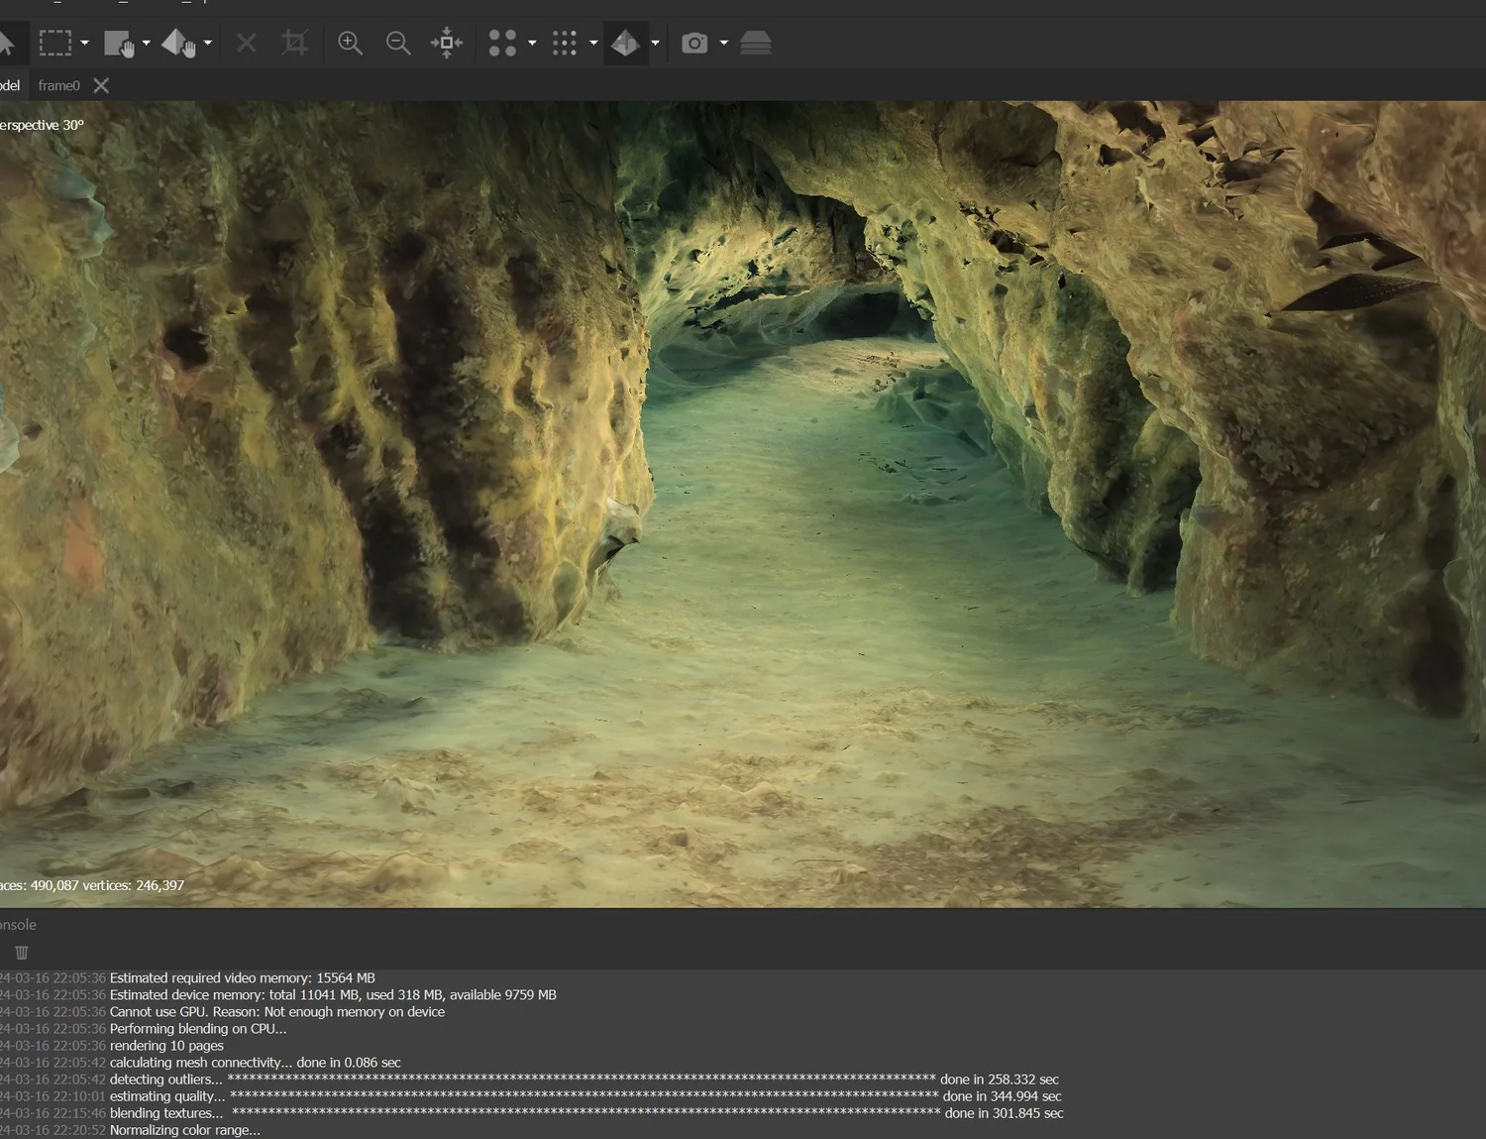
Task: Select the navigation arrow tool
Action: click(10, 43)
